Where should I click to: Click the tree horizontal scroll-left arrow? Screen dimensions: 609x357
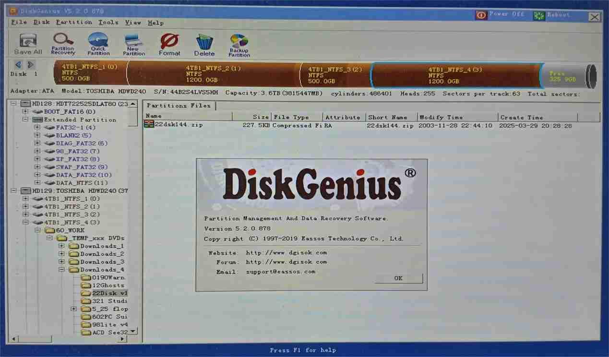click(x=13, y=339)
